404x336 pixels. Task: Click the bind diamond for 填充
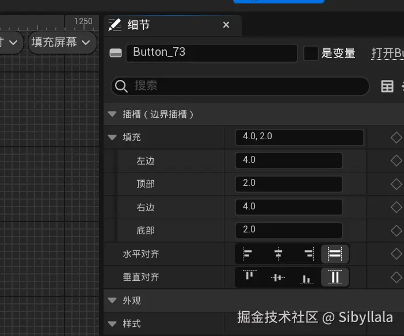click(396, 138)
